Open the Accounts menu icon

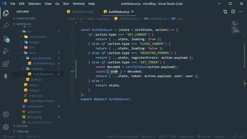tap(6, 114)
